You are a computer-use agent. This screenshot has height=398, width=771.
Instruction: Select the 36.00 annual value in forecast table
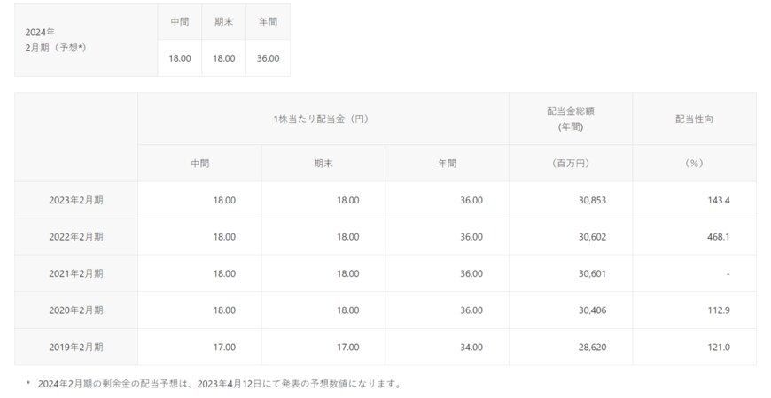[268, 58]
